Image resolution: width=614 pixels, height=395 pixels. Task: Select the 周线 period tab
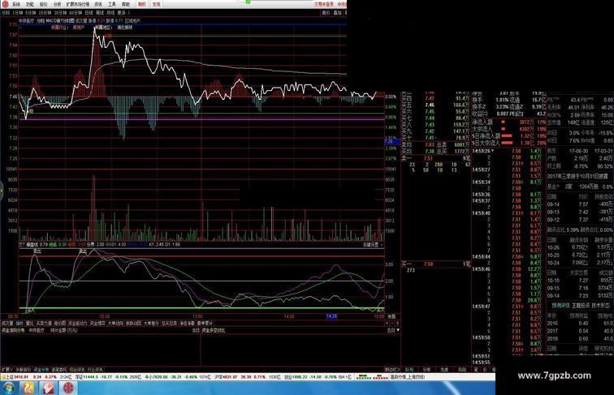[x=100, y=13]
